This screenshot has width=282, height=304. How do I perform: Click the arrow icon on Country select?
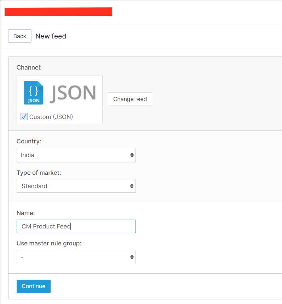[132, 155]
